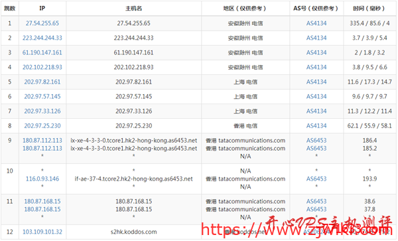
Task: Click region 上海 电信 in hop 7 row
Action: pos(245,112)
